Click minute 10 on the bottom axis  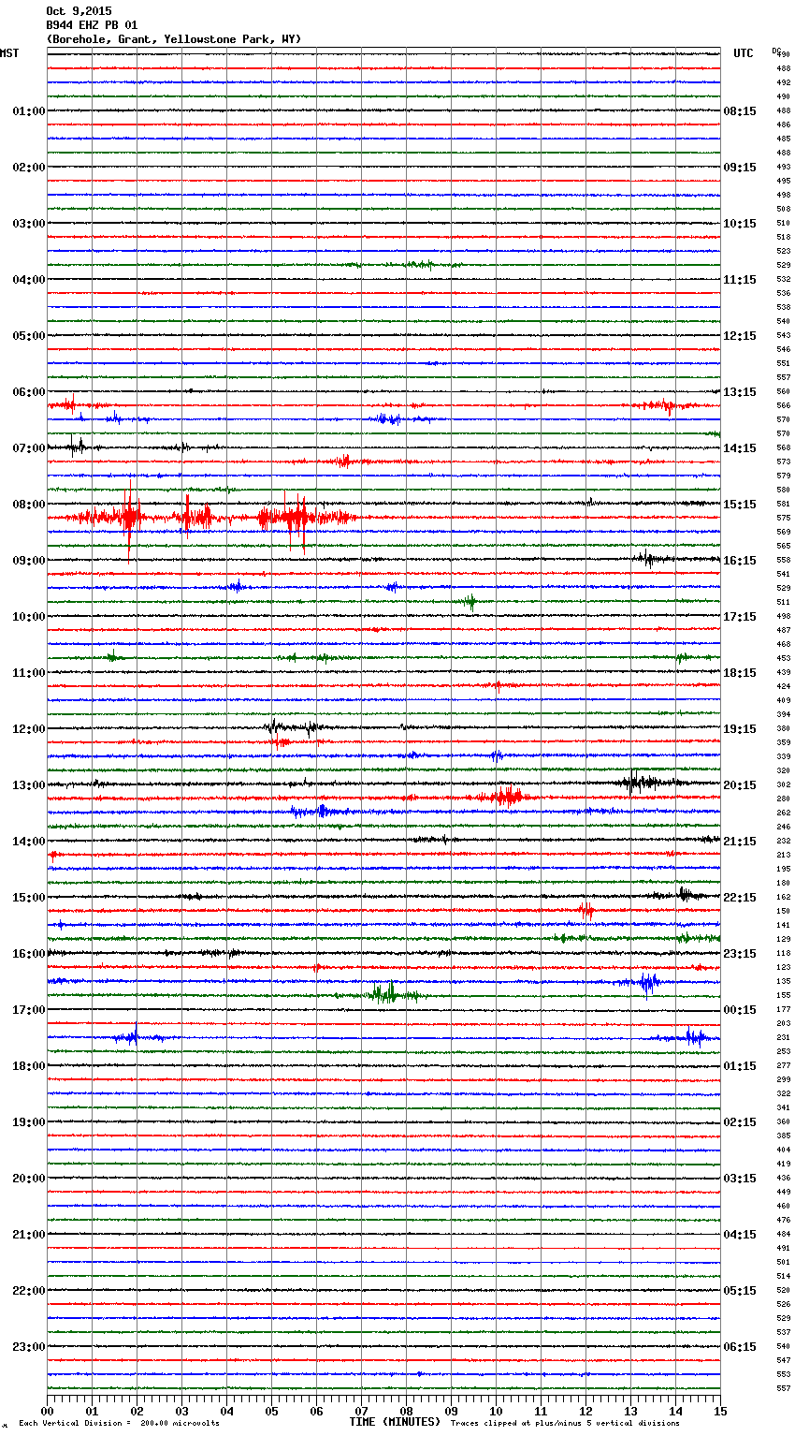point(496,1411)
